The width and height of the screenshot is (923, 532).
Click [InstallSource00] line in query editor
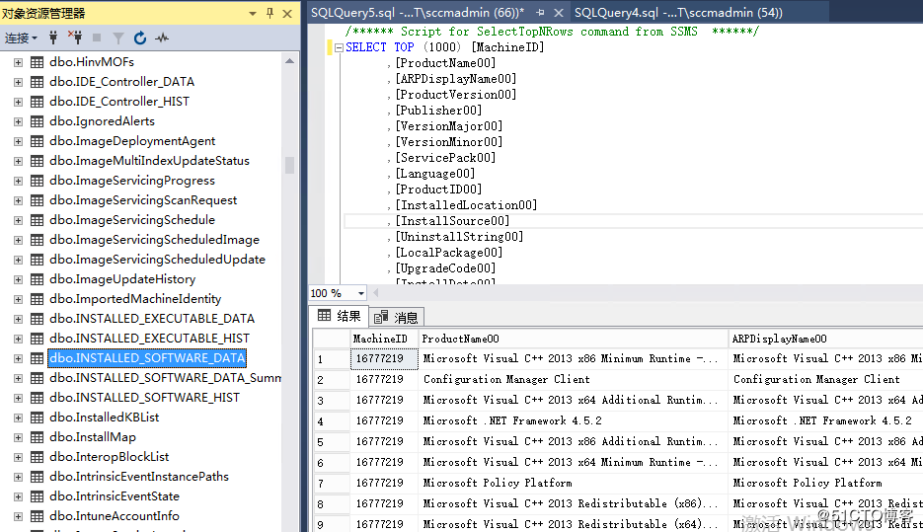(x=452, y=221)
